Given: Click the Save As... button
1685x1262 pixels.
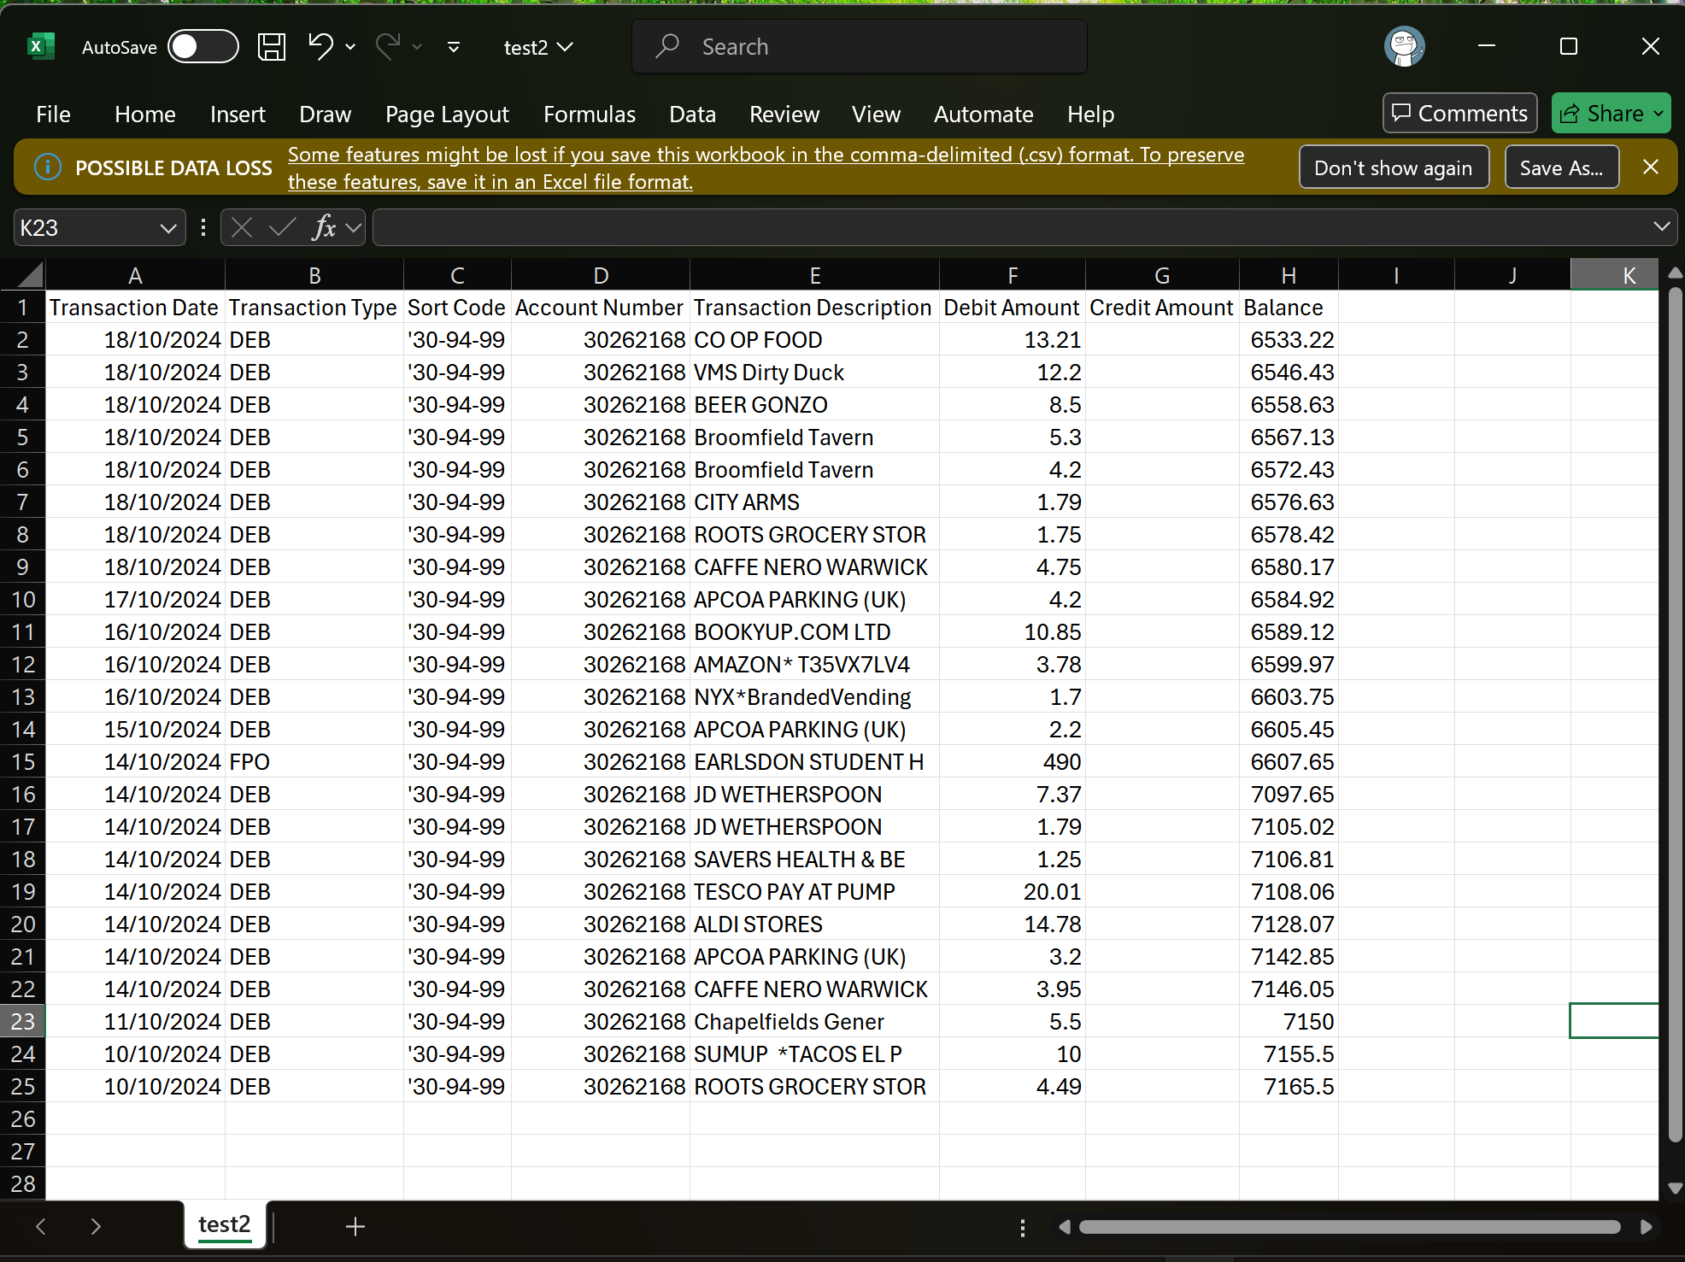Looking at the screenshot, I should (x=1561, y=167).
